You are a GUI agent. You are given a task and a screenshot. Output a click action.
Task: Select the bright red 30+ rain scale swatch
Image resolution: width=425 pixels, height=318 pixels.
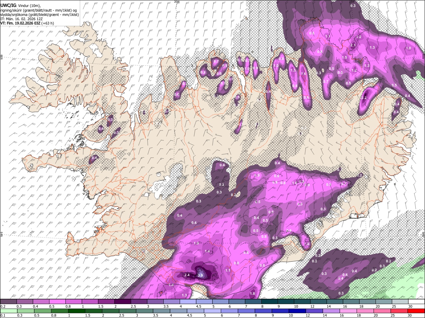point(416,311)
